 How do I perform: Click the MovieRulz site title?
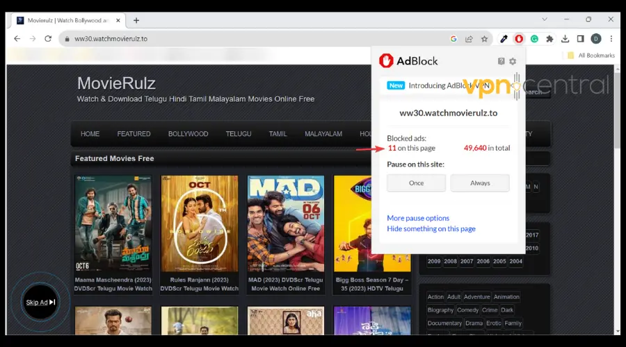pos(116,83)
